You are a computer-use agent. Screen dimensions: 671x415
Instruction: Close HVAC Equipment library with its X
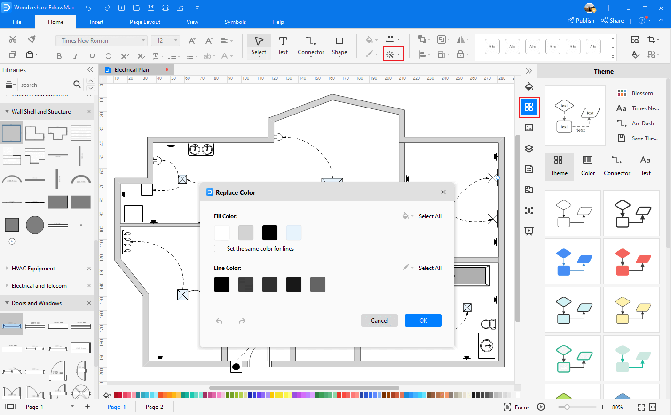click(89, 268)
